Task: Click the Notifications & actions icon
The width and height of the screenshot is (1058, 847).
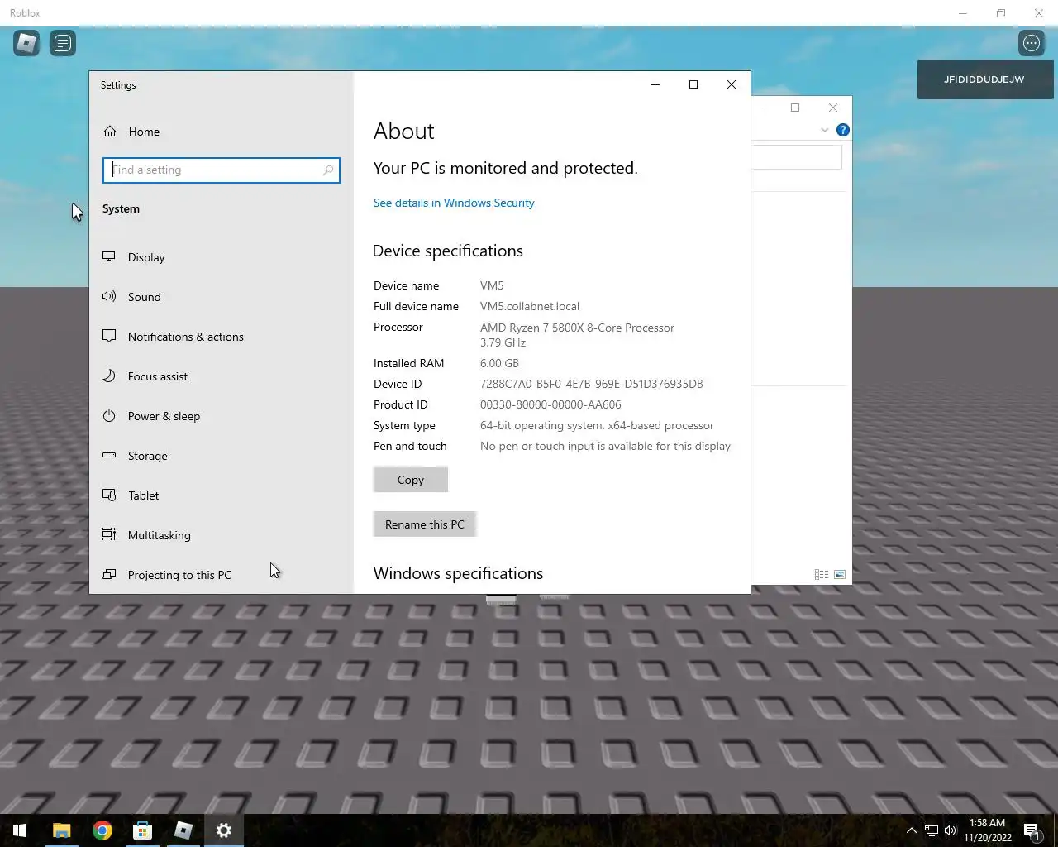Action: pos(109,336)
